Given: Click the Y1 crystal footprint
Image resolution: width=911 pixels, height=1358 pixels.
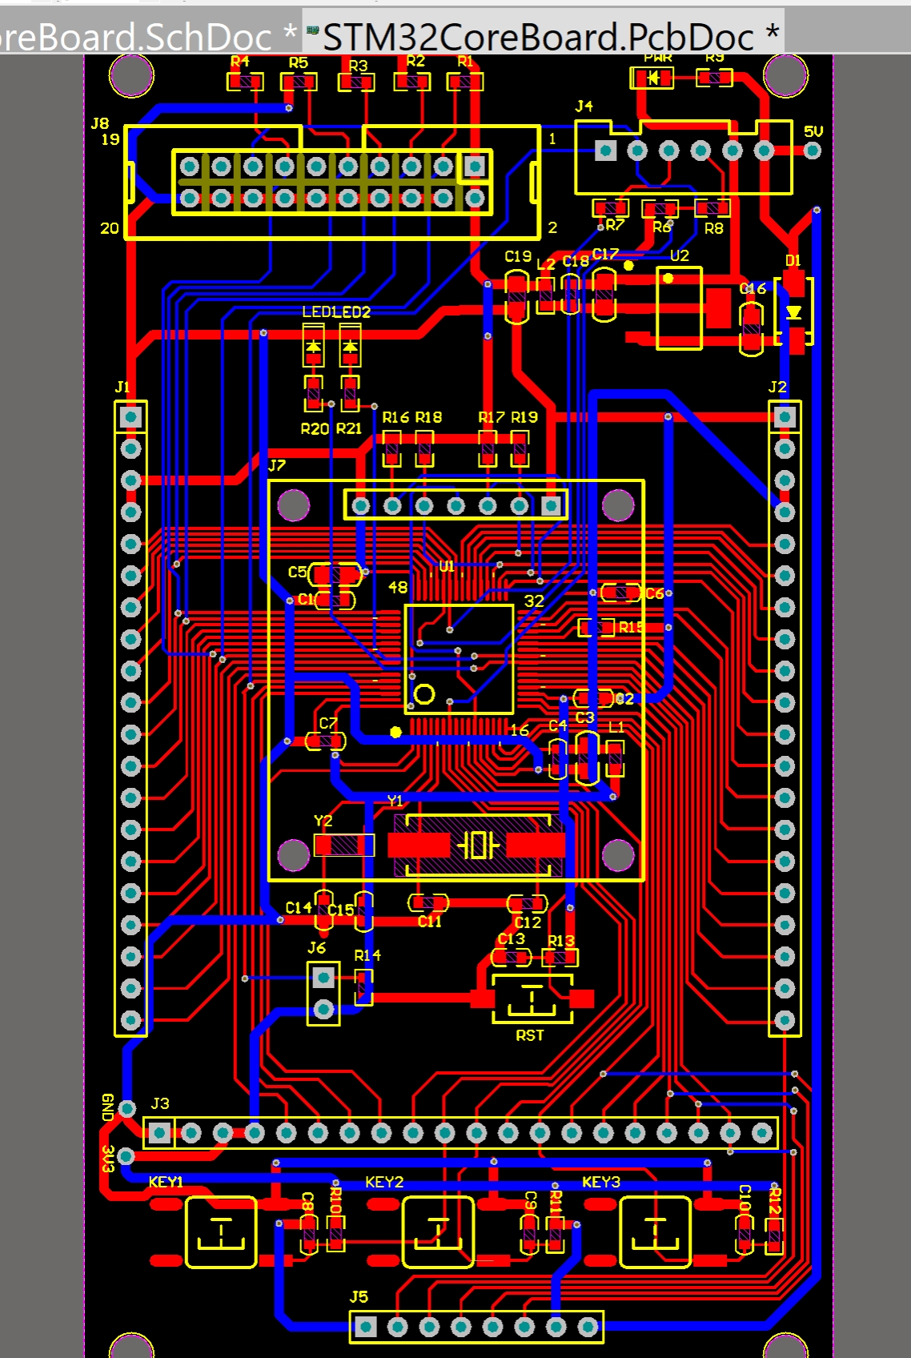Looking at the screenshot, I should point(477,845).
